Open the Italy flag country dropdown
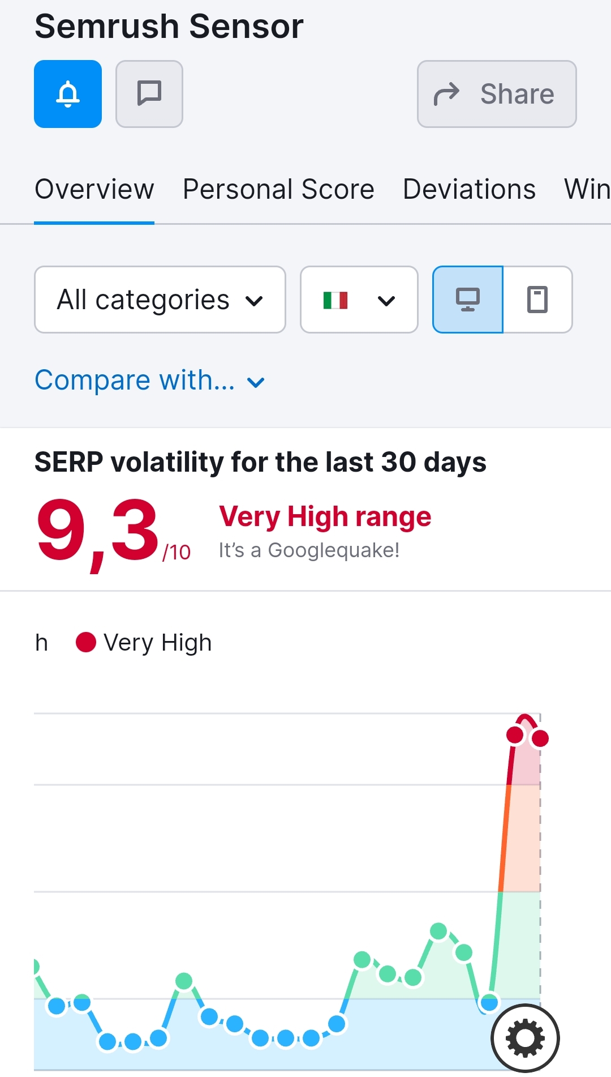This screenshot has height=1077, width=611. click(x=359, y=300)
